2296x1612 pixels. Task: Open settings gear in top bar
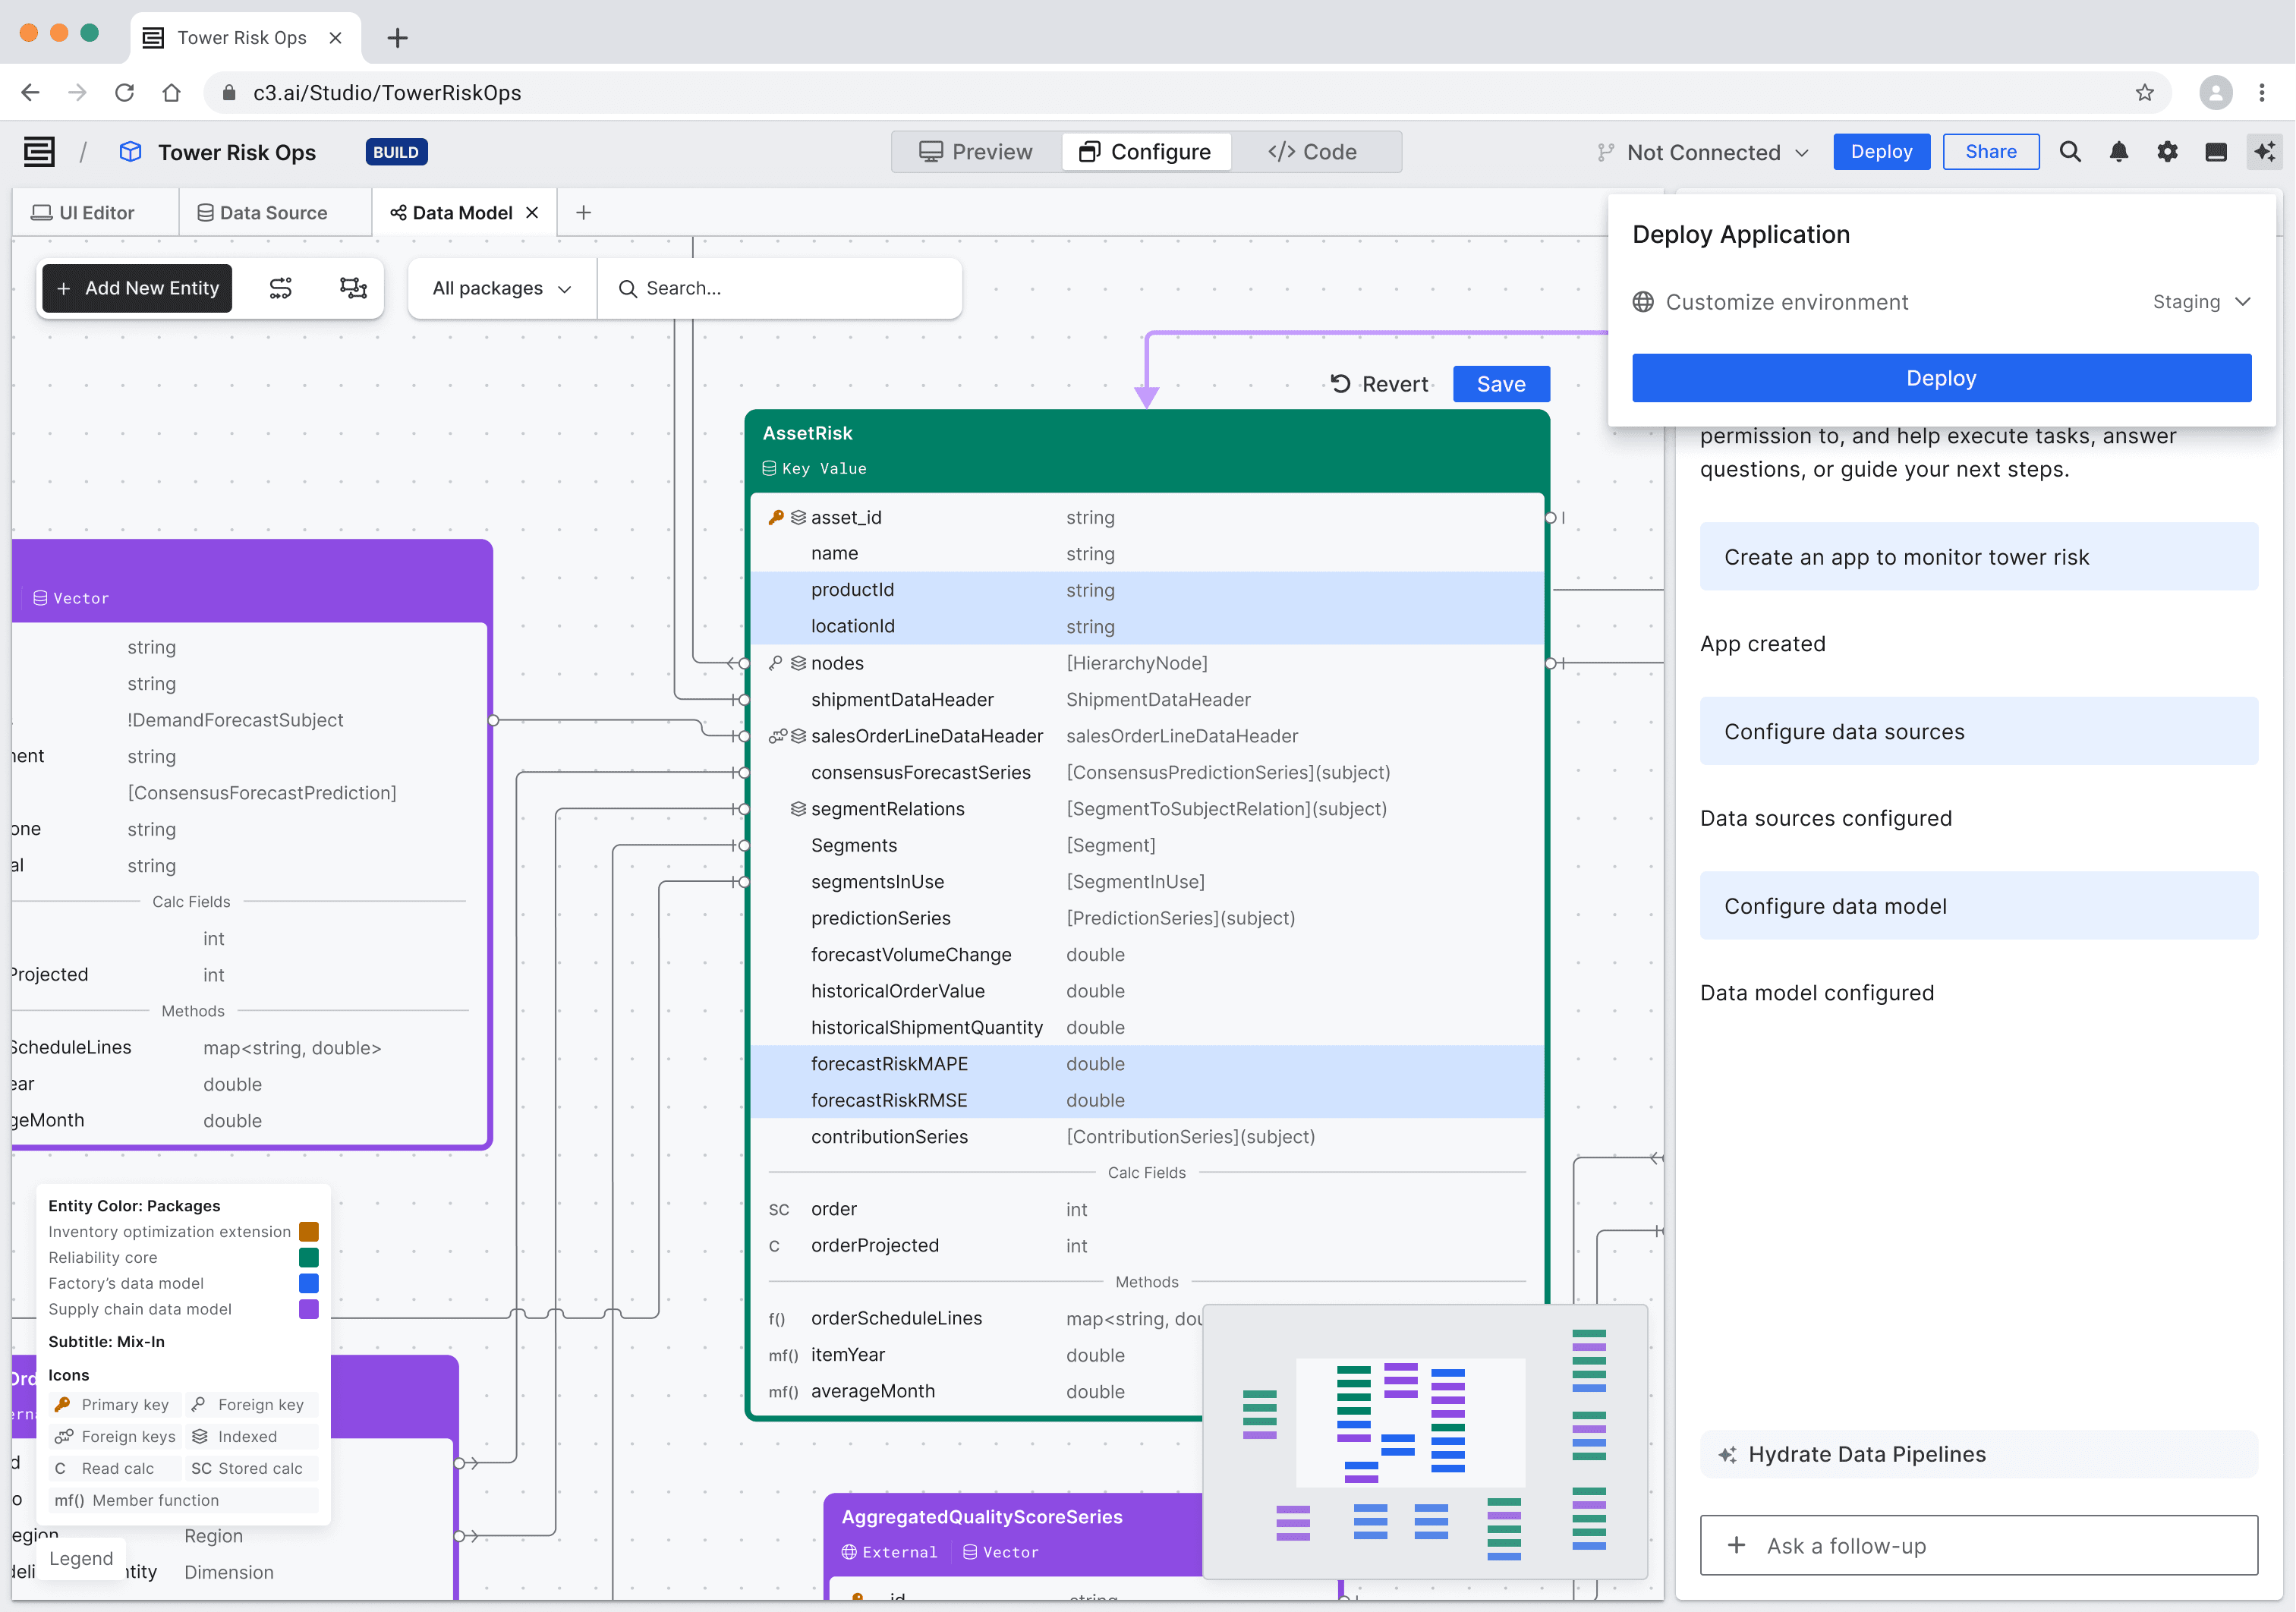pos(2167,152)
